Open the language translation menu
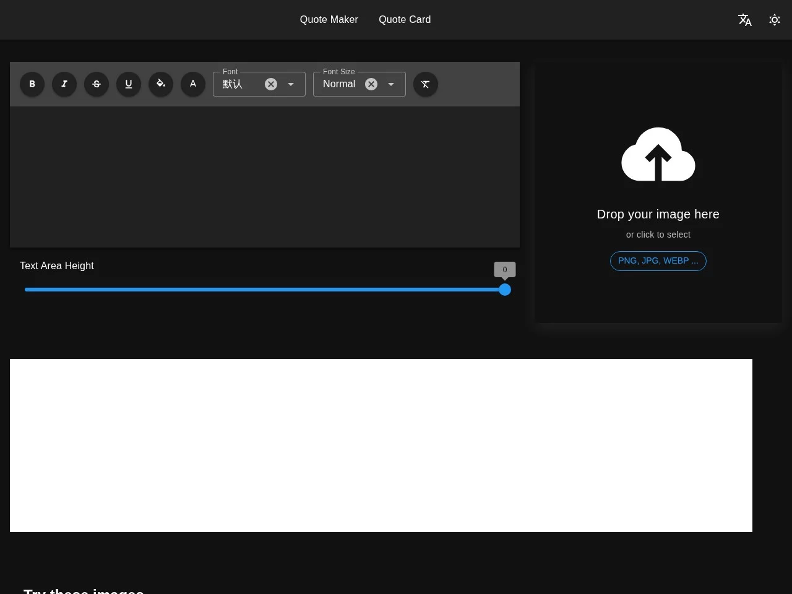The image size is (792, 594). click(745, 20)
